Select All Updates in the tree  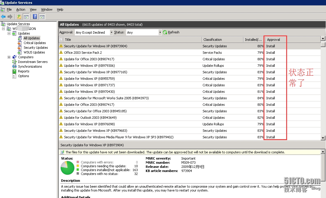pos(32,38)
